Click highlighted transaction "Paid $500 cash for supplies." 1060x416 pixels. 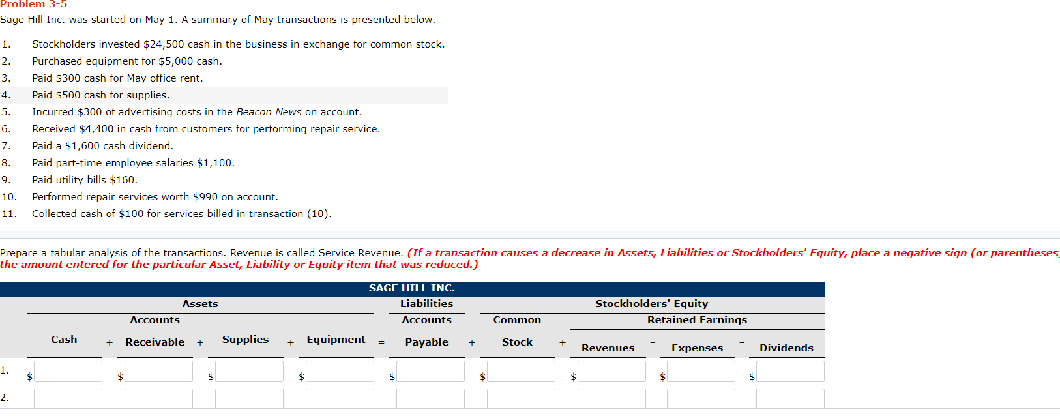(101, 95)
